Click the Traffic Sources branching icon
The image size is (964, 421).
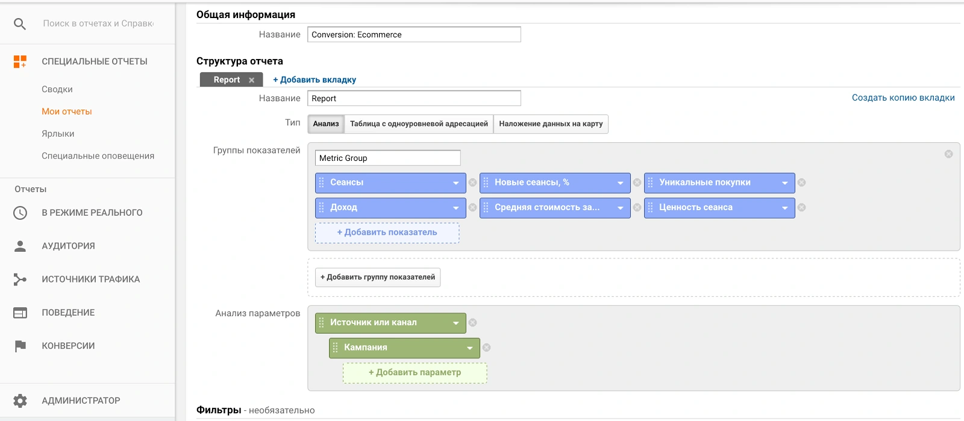tap(20, 279)
